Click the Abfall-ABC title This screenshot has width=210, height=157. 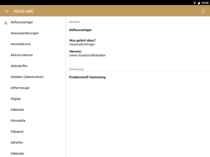pos(24,11)
